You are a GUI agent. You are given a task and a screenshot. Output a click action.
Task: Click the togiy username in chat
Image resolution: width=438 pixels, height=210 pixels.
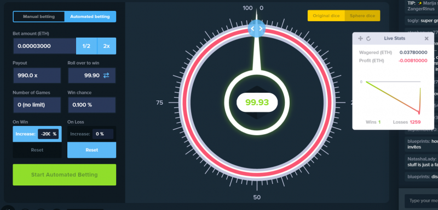(x=413, y=20)
